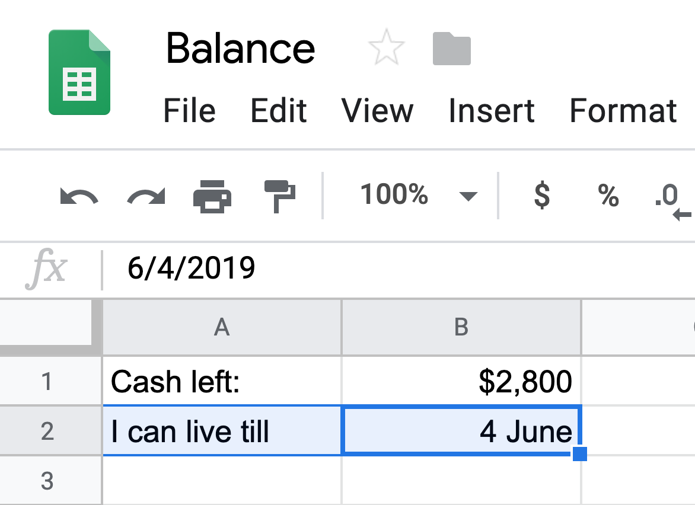Click the Balance document title
The width and height of the screenshot is (695, 505).
240,48
